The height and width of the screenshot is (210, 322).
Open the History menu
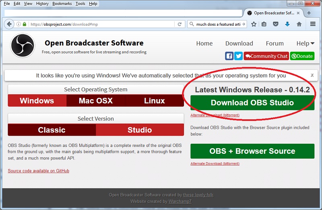coord(42,4)
